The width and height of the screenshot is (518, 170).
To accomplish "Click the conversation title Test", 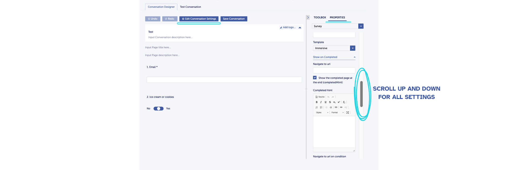I will tap(151, 32).
